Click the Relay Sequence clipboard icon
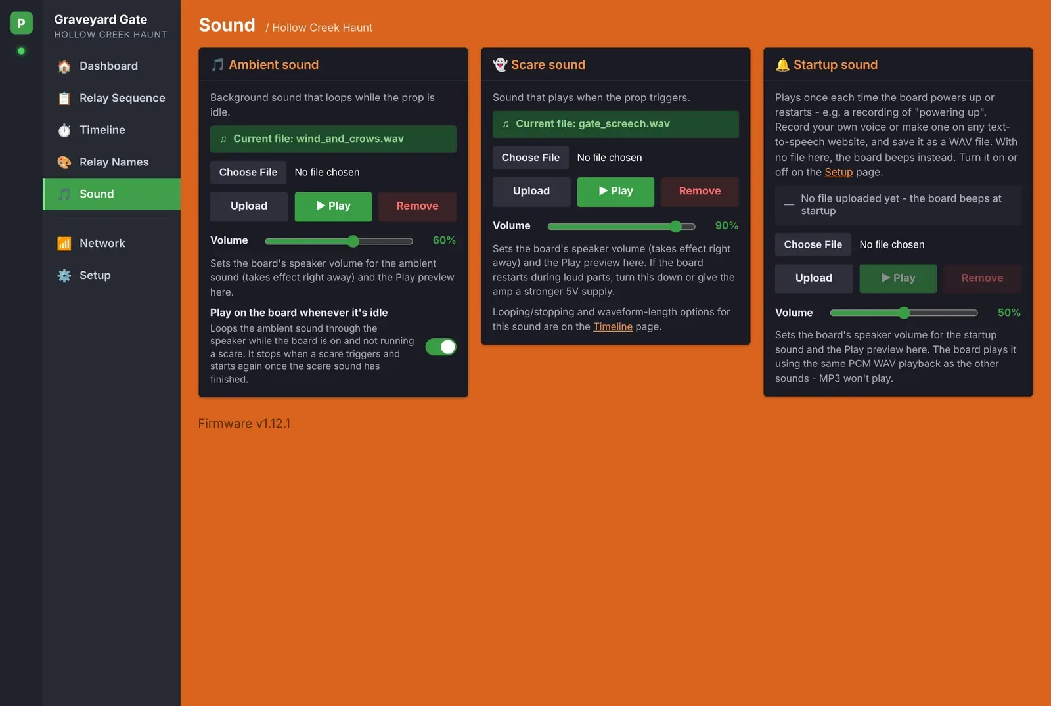Image resolution: width=1051 pixels, height=706 pixels. click(x=64, y=99)
